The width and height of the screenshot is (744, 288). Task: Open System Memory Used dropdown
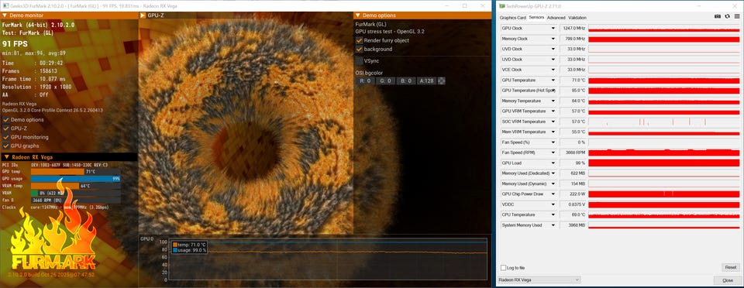(x=553, y=225)
